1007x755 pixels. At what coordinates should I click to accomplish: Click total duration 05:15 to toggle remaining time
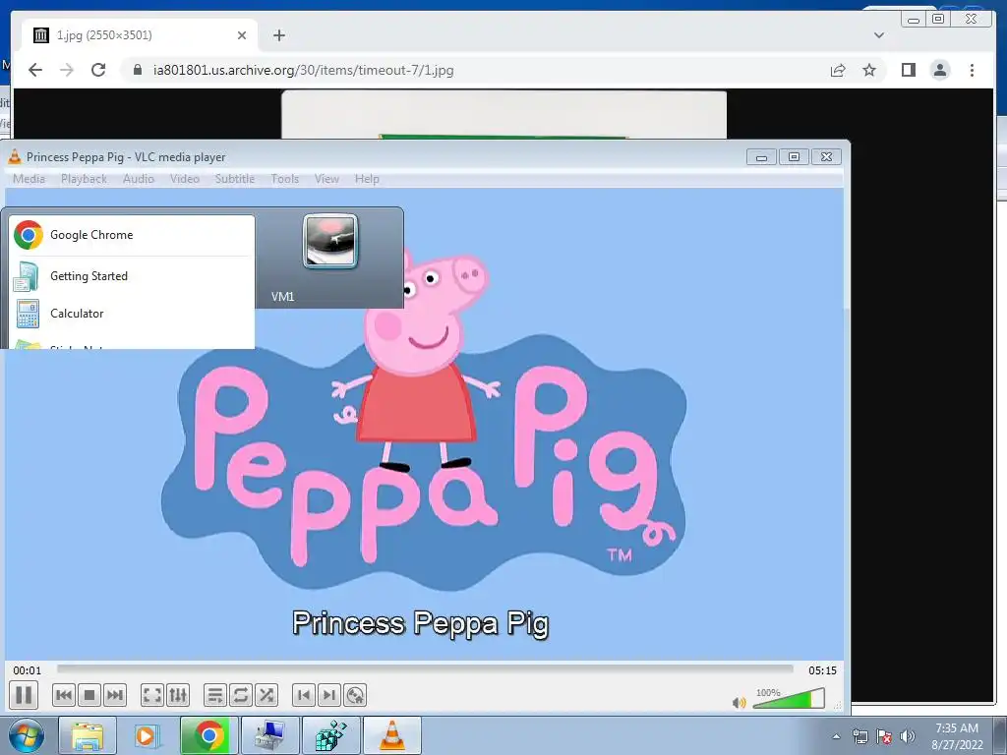pyautogui.click(x=822, y=670)
